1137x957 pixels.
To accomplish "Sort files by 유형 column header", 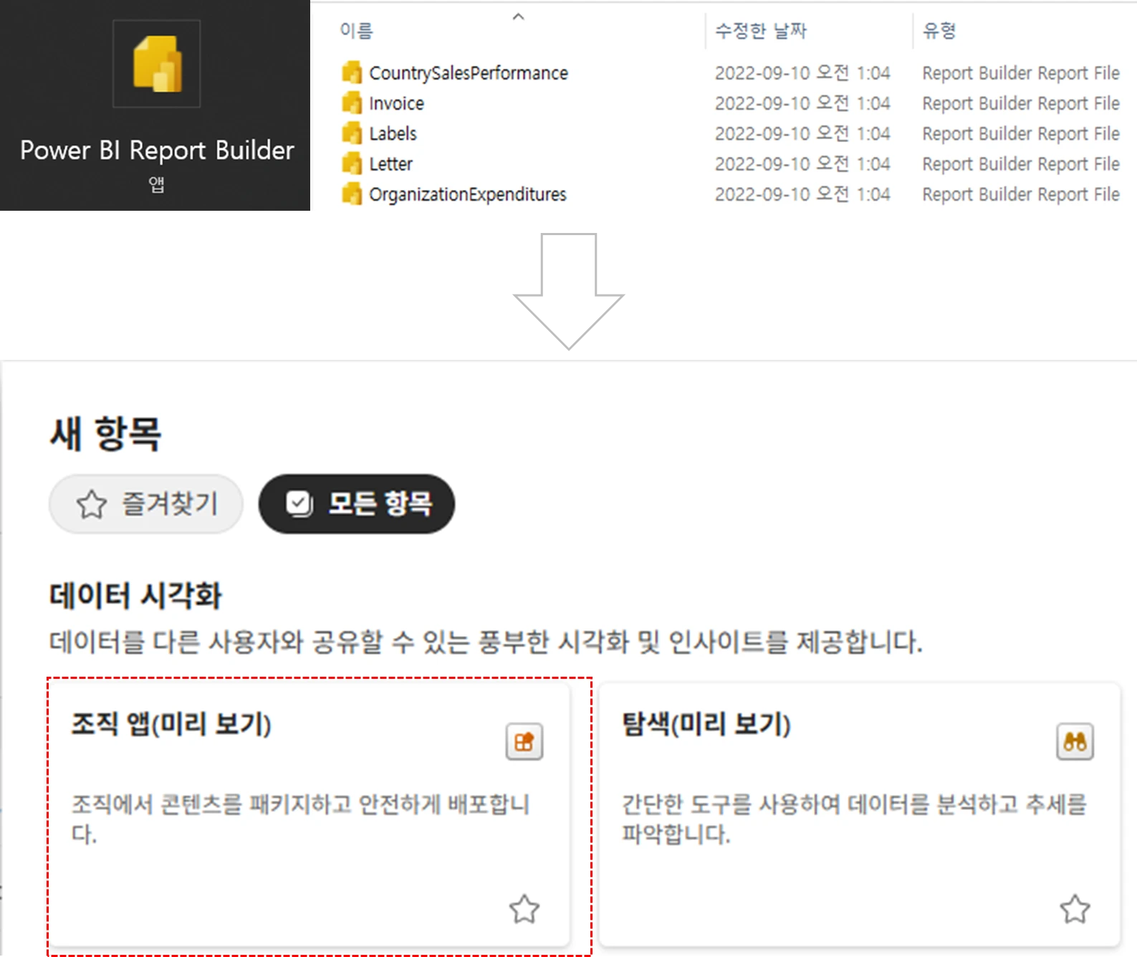I will 939,31.
